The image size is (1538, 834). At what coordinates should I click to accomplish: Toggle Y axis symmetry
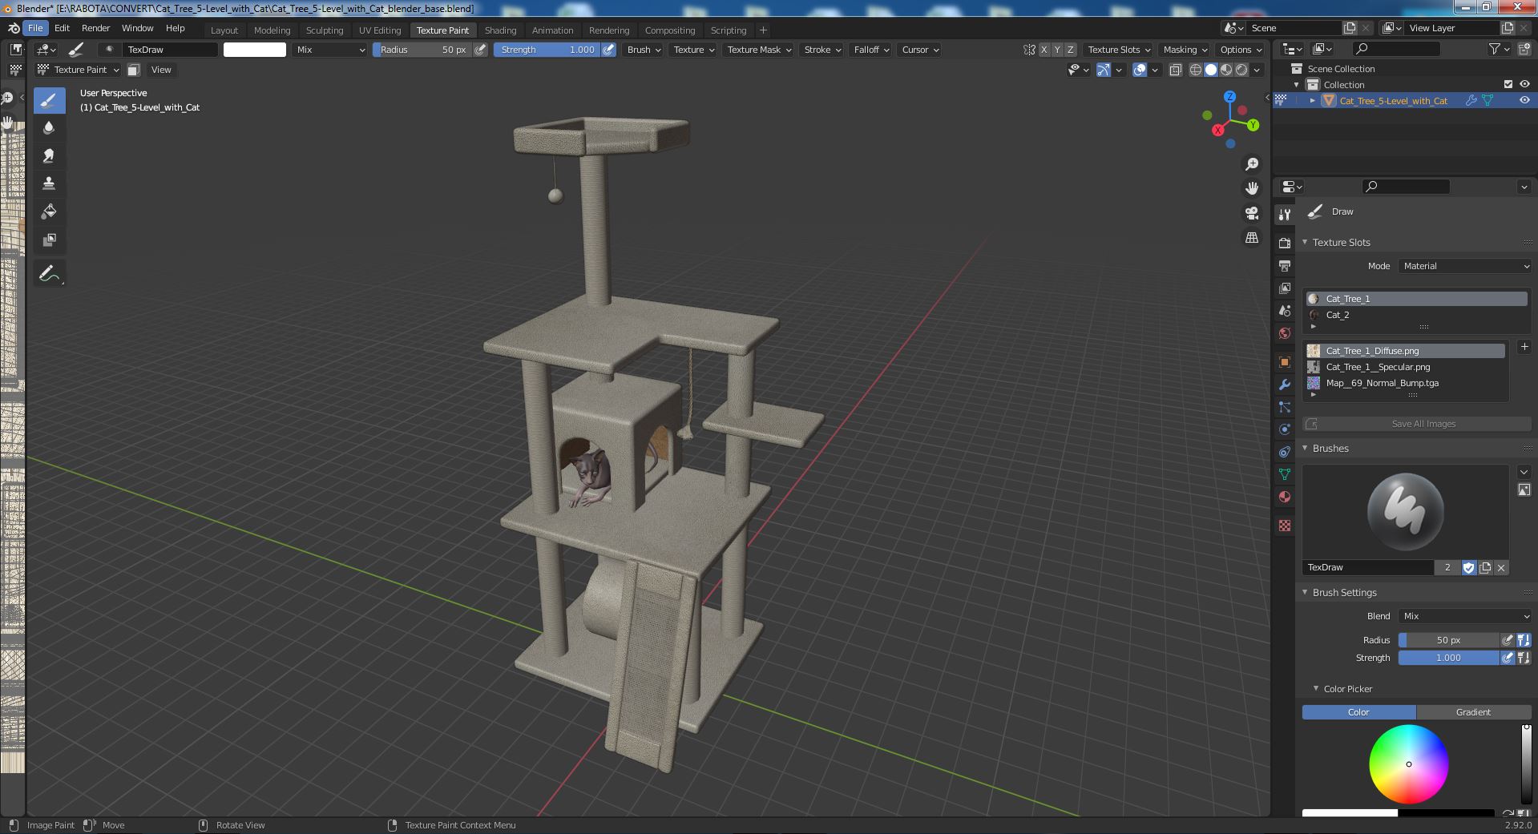click(1057, 50)
